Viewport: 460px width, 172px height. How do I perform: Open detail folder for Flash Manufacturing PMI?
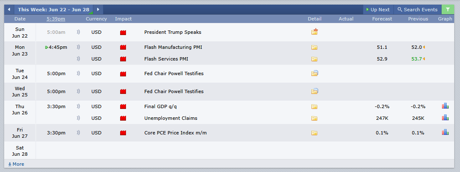point(314,48)
